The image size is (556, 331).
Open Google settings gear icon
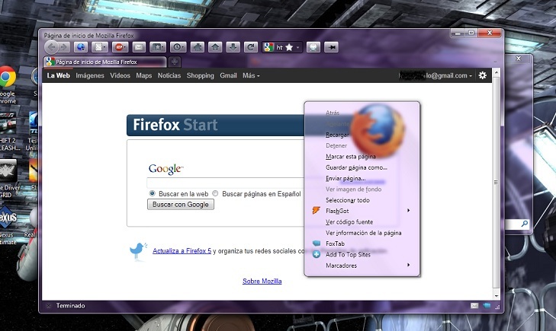coord(483,75)
